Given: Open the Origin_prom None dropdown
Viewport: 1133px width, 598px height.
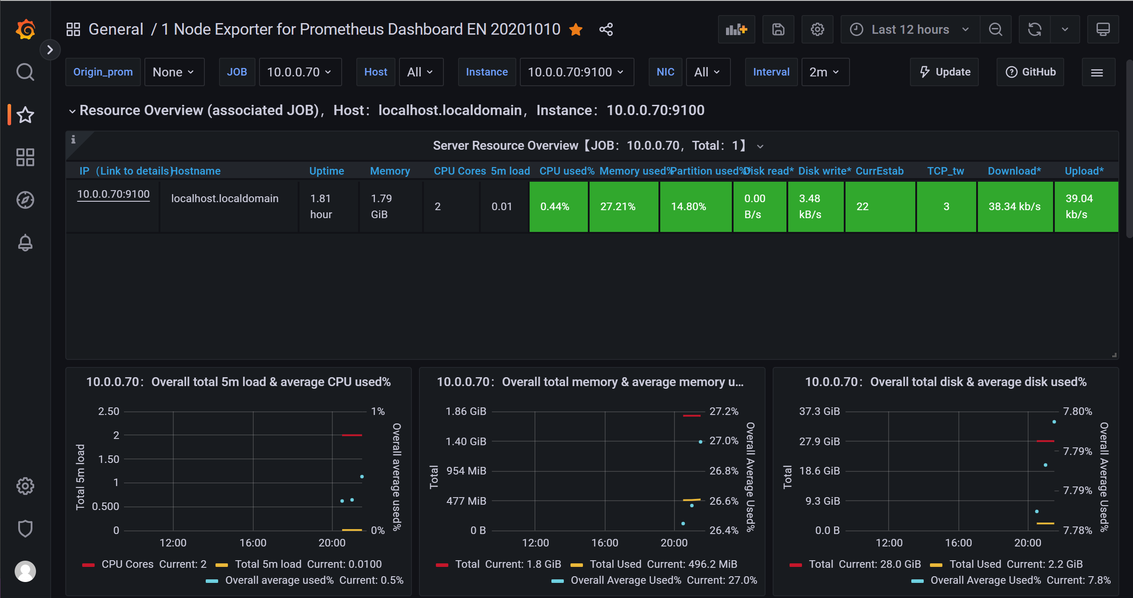Looking at the screenshot, I should coord(174,72).
